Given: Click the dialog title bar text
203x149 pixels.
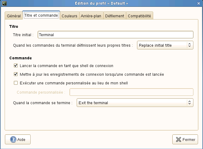Looking at the screenshot, I should point(101,3).
